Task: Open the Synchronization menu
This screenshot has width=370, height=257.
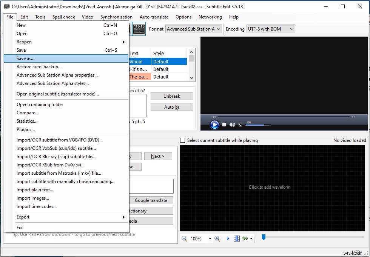Action: [116, 17]
